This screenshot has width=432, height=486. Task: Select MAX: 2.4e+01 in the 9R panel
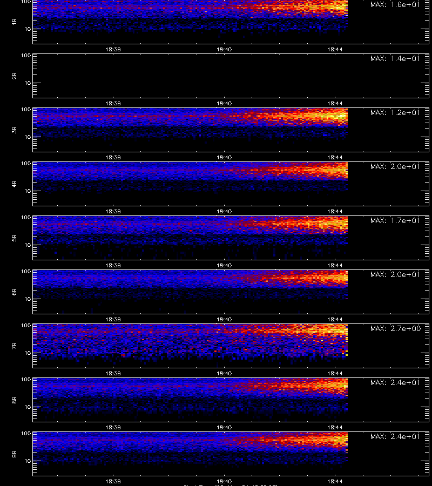(395, 436)
